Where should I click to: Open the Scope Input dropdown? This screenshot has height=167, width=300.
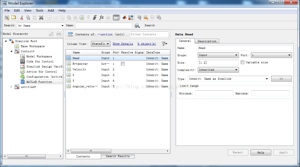[x=218, y=55]
